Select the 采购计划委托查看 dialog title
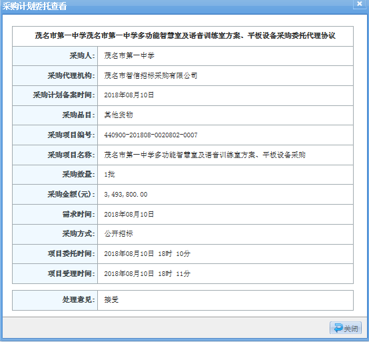Image resolution: width=369 pixels, height=342 pixels. 35,6
